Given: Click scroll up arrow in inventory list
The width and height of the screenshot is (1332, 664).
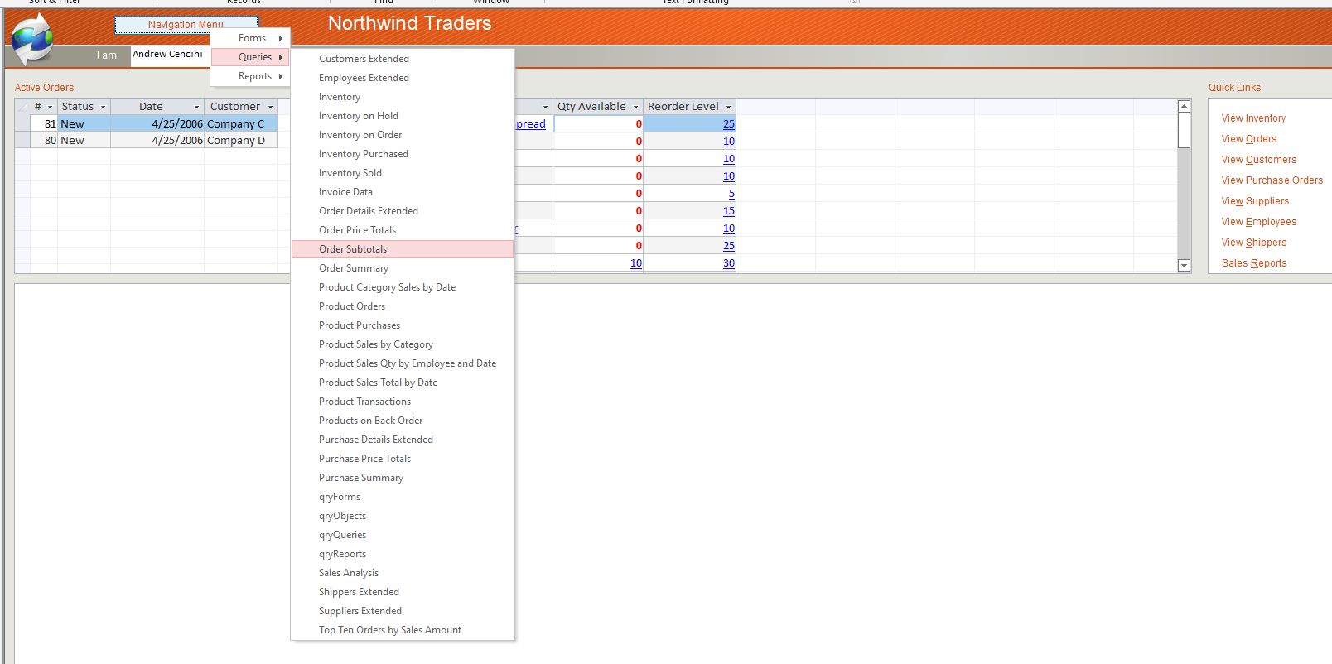Looking at the screenshot, I should 1184,106.
